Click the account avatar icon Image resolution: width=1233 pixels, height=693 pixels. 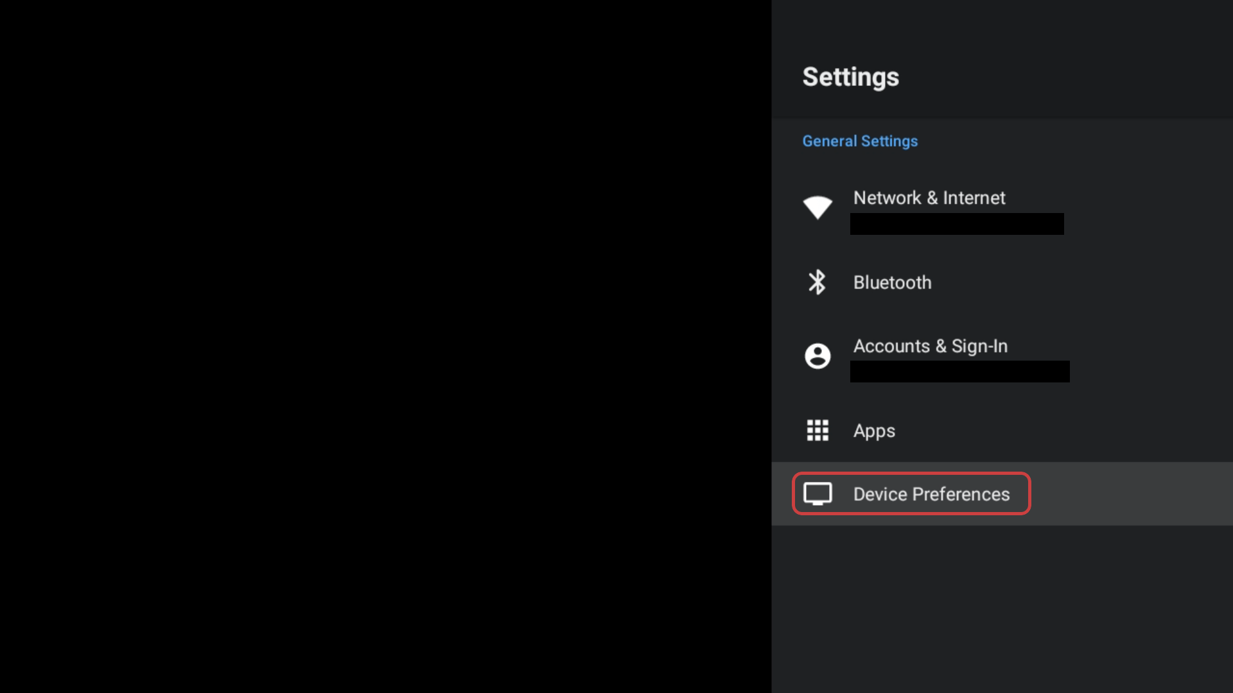click(x=818, y=355)
